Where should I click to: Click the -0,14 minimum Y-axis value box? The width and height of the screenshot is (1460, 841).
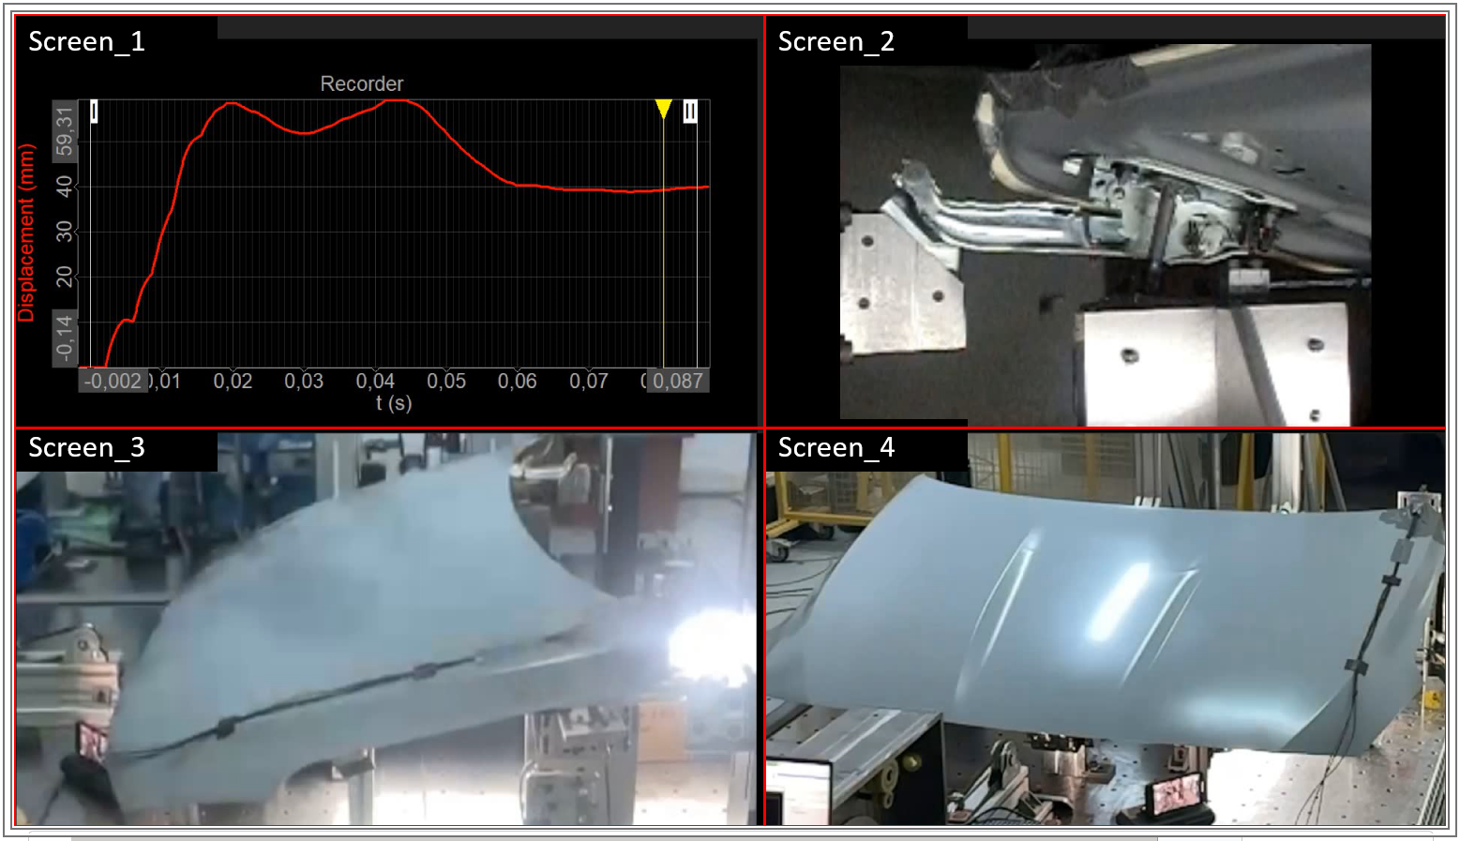tap(64, 338)
